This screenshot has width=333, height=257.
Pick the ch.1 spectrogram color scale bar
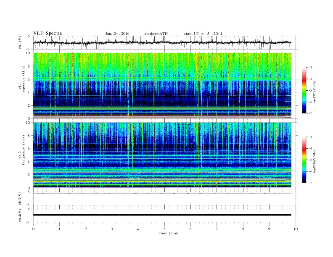point(304,90)
